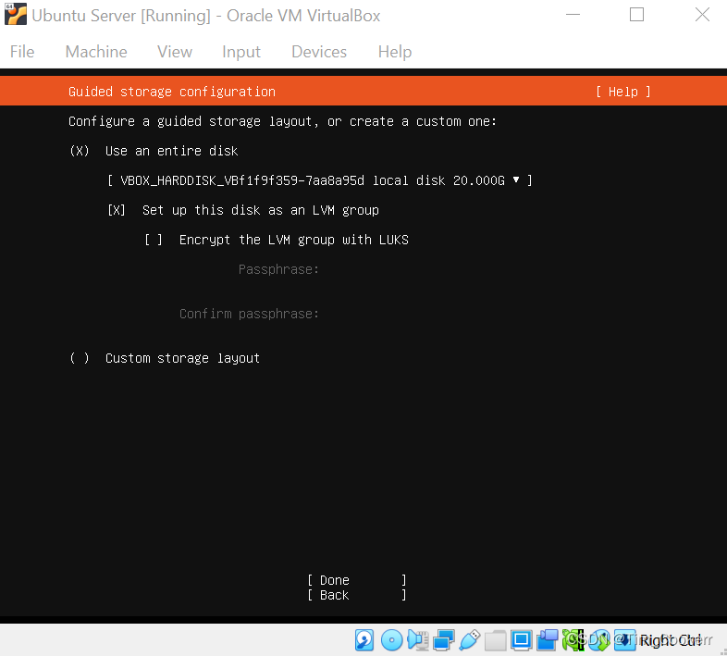Screen dimensions: 727x656
Task: Click the VirtualBox window title icon
Action: (16, 14)
